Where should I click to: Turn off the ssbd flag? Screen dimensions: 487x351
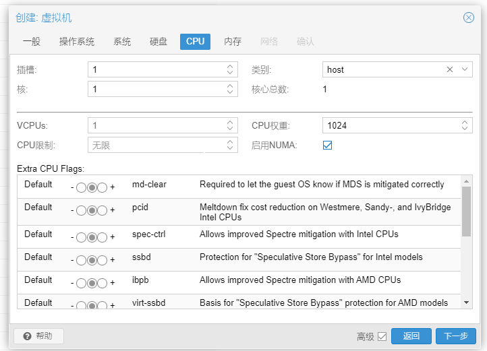point(81,260)
